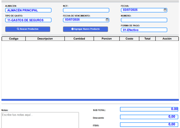Click the Costo column header

pos(129,39)
